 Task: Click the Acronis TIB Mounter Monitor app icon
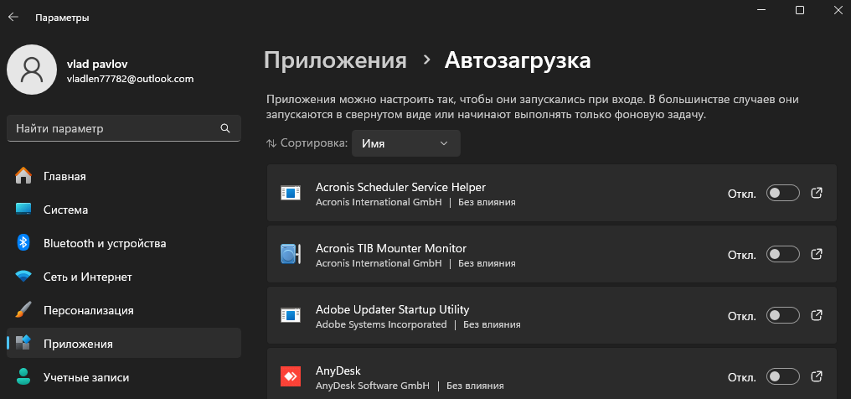291,254
